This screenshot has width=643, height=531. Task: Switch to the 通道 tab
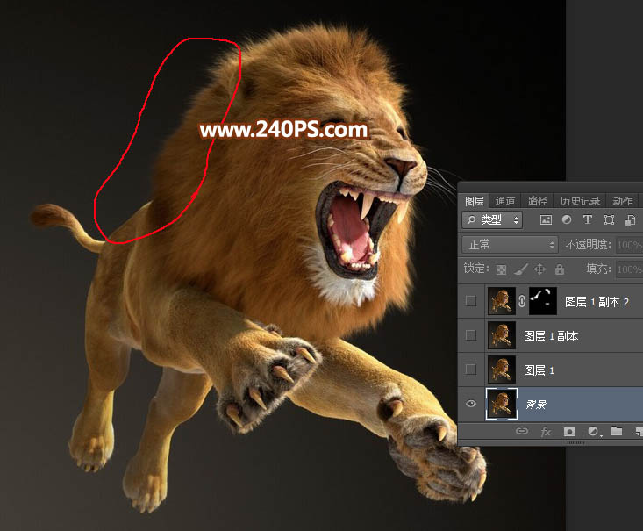(x=505, y=201)
